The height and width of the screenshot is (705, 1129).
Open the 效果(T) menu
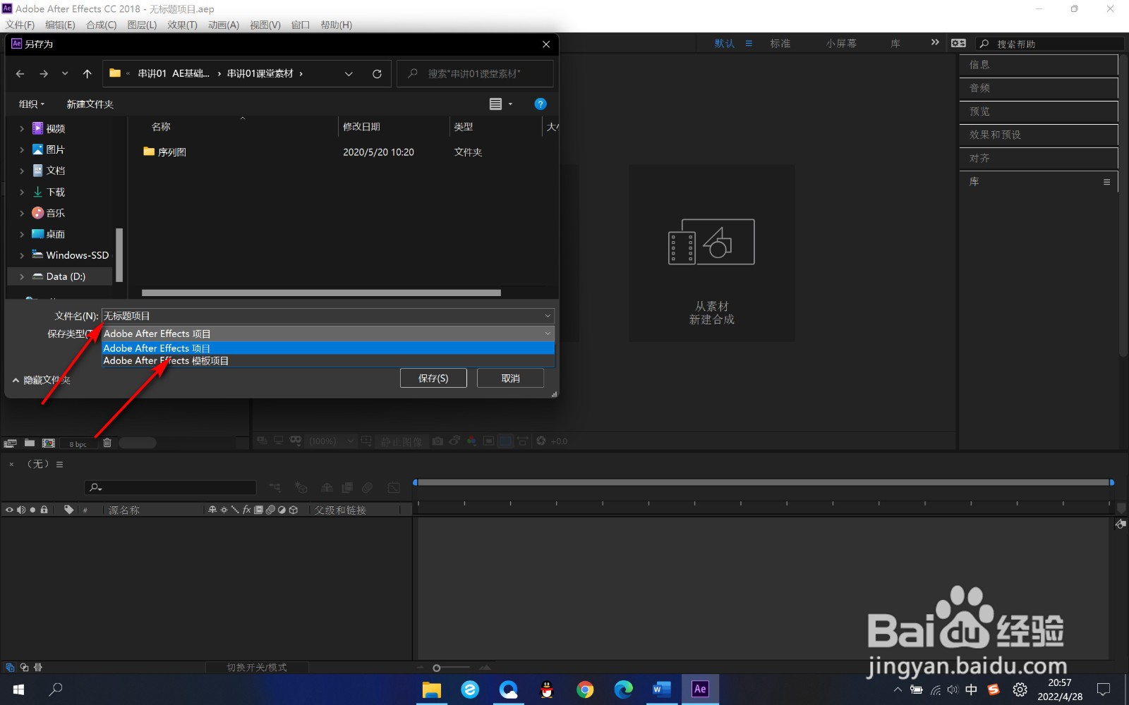point(182,25)
